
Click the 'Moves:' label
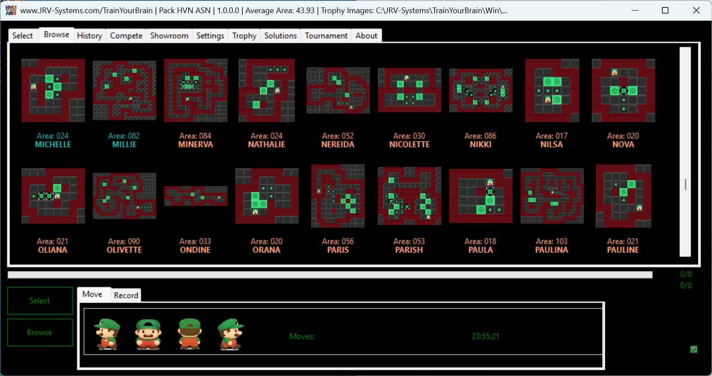pyautogui.click(x=302, y=336)
